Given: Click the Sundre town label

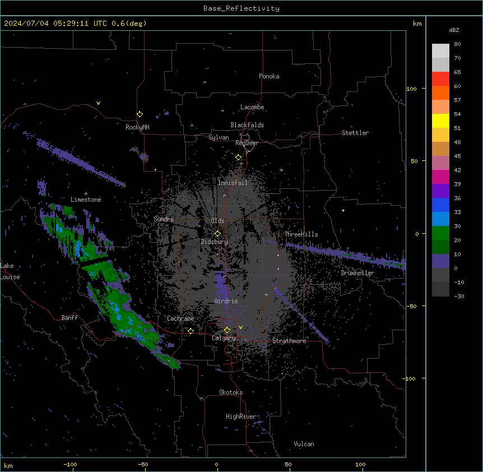Looking at the screenshot, I should [164, 219].
